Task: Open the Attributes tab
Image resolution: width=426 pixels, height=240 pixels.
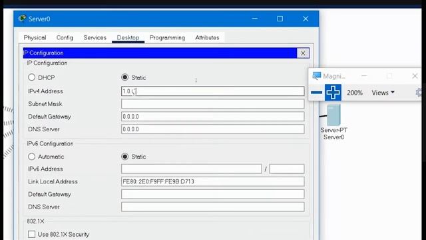Action: (207, 37)
